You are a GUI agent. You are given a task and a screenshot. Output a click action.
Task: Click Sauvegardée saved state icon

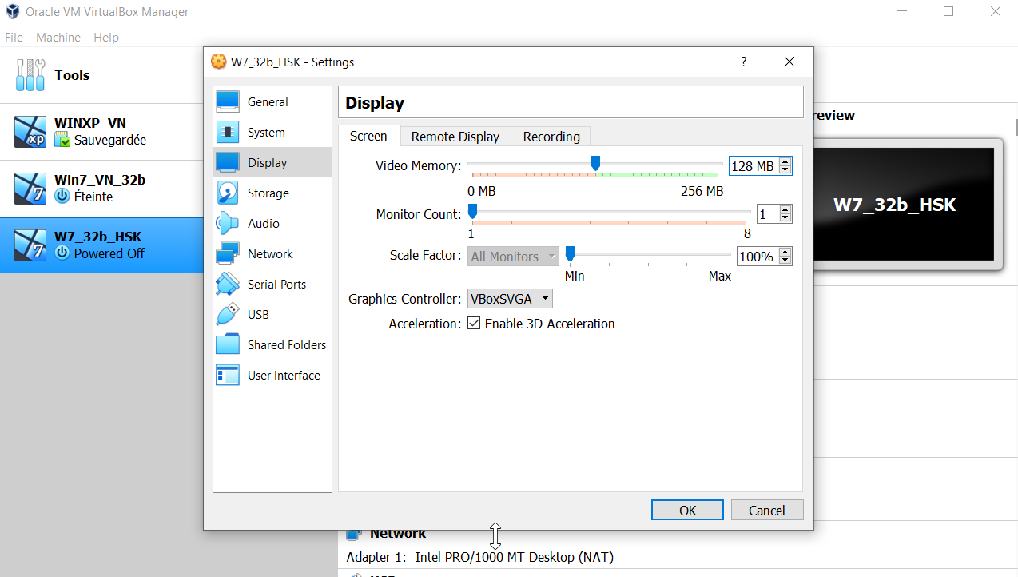click(62, 140)
